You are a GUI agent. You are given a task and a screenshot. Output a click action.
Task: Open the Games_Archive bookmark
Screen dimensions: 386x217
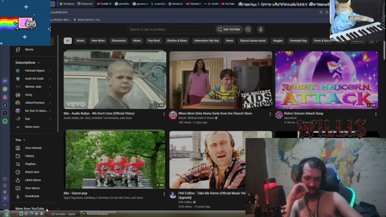(87, 20)
